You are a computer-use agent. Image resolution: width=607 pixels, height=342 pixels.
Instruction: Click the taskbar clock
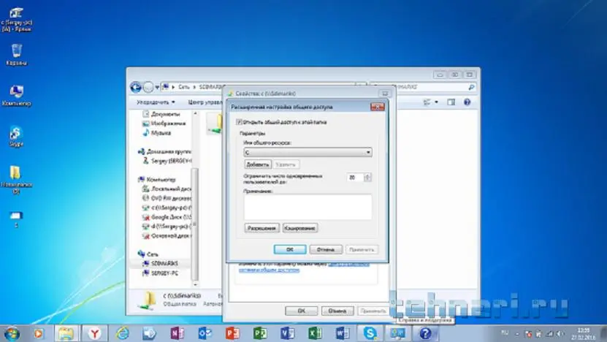[x=584, y=333]
